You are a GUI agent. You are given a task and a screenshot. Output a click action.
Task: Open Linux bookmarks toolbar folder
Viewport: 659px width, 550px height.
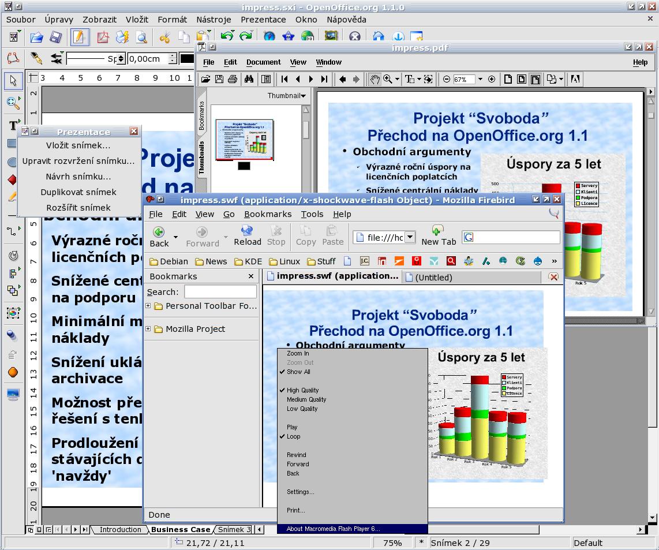click(x=284, y=261)
